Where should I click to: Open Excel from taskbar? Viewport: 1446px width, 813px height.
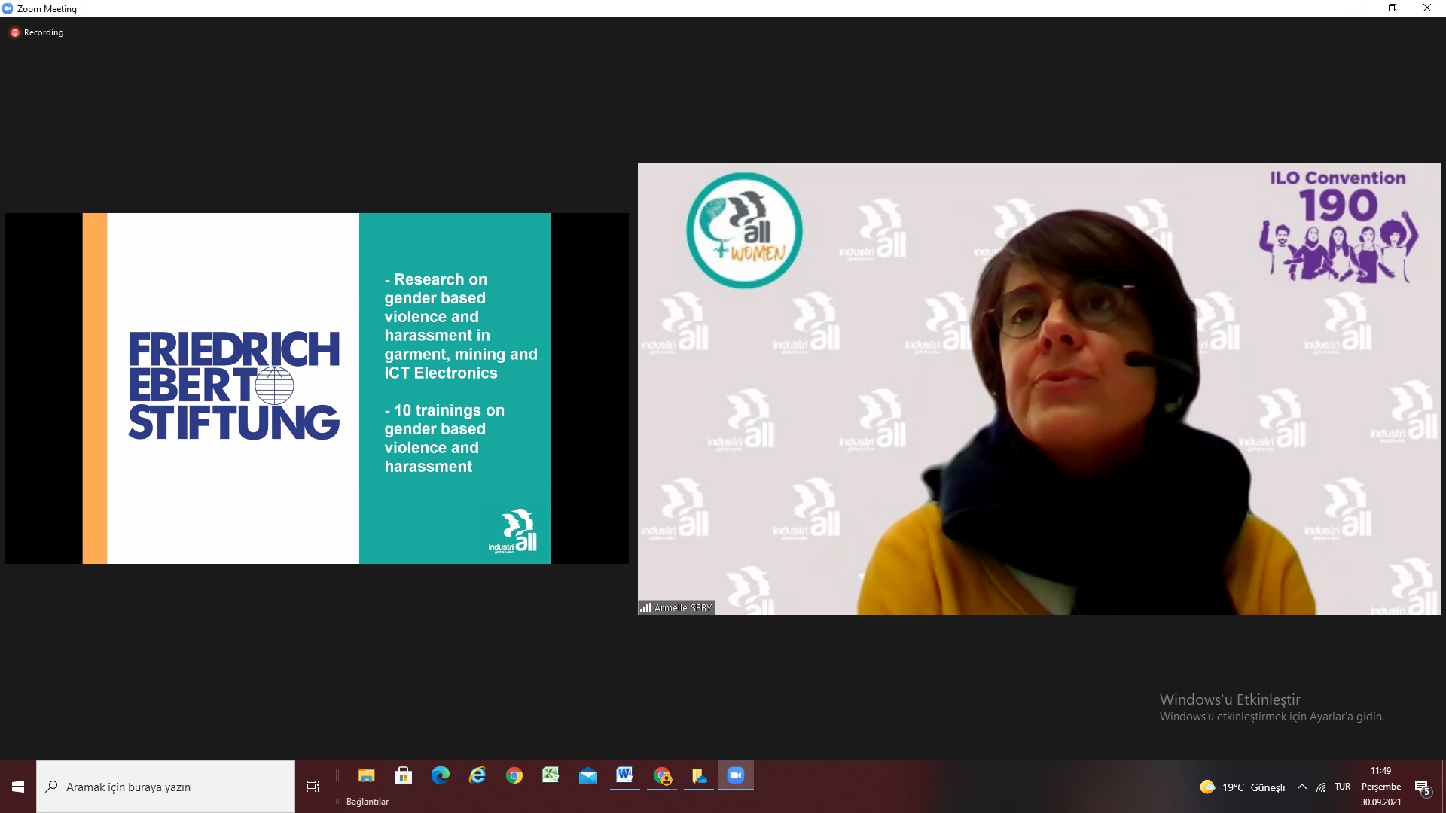coord(551,776)
